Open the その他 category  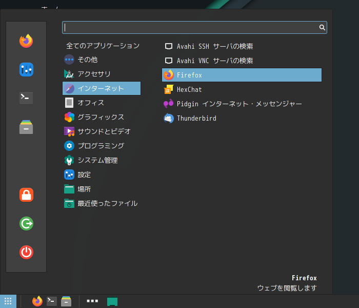(102, 60)
